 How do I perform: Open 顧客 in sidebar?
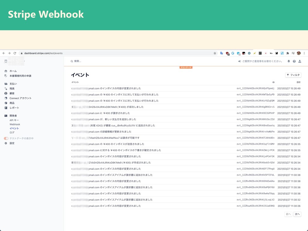click(12, 94)
